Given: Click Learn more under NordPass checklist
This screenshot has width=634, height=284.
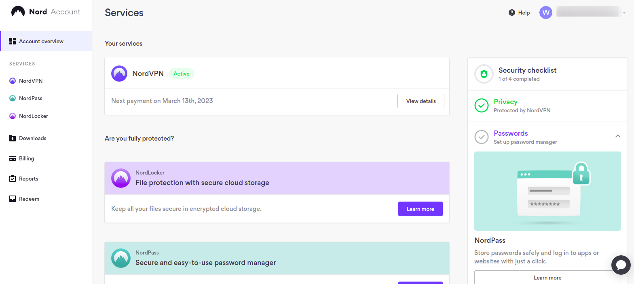Looking at the screenshot, I should pos(547,278).
